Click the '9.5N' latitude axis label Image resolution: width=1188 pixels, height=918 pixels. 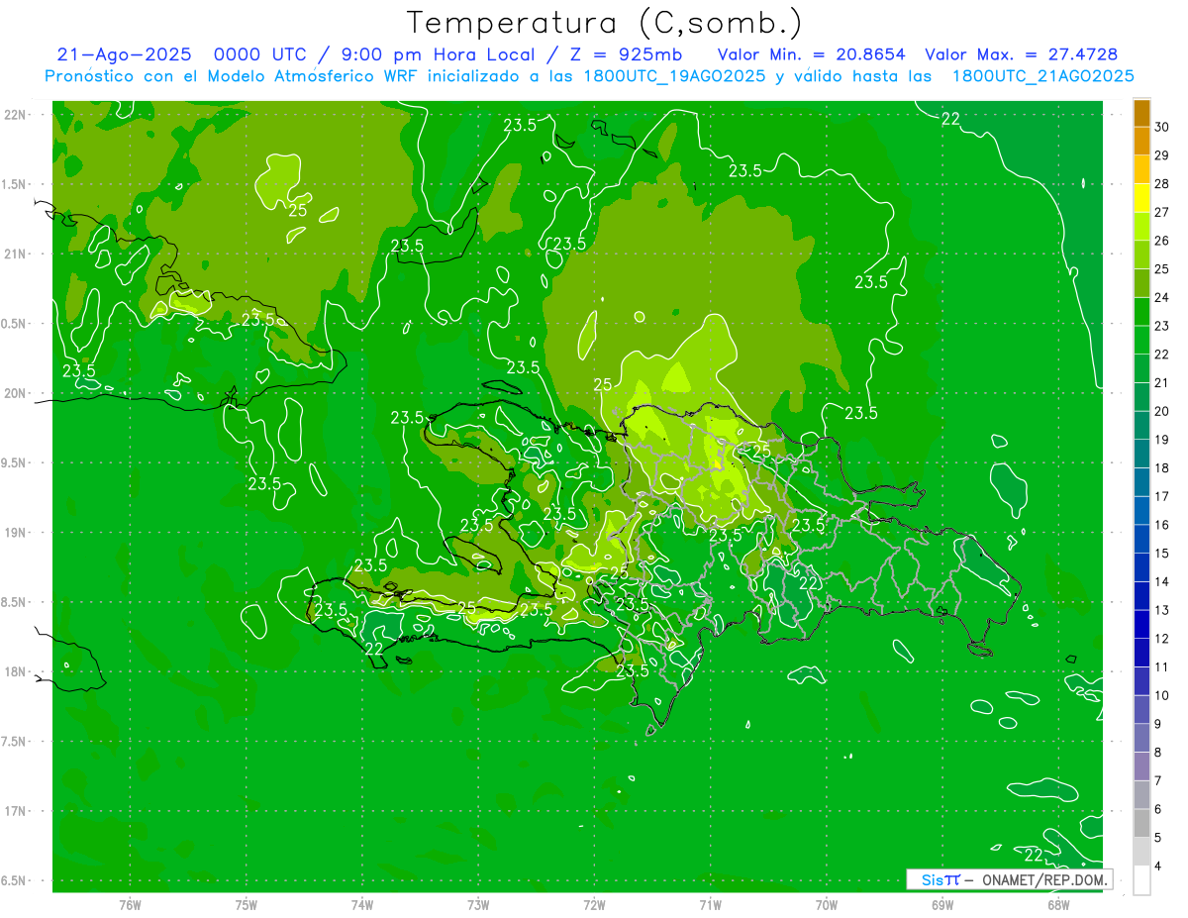click(x=15, y=463)
